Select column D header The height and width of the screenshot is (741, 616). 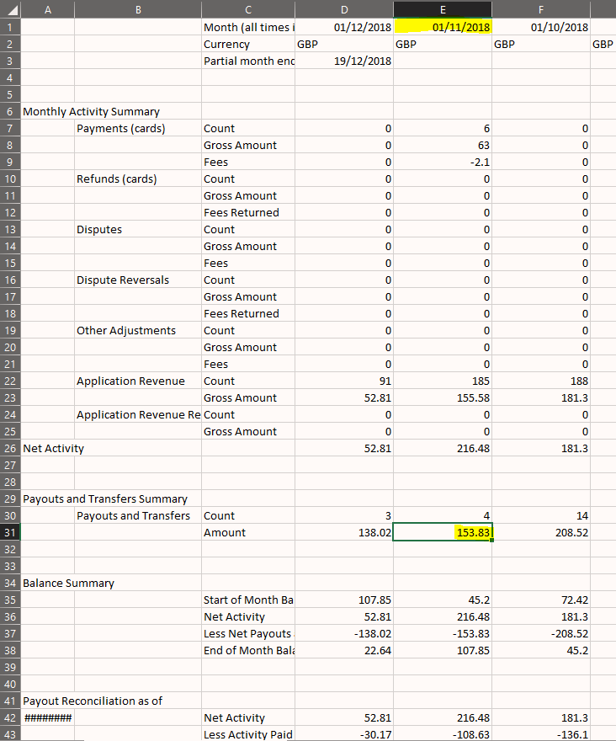(344, 9)
